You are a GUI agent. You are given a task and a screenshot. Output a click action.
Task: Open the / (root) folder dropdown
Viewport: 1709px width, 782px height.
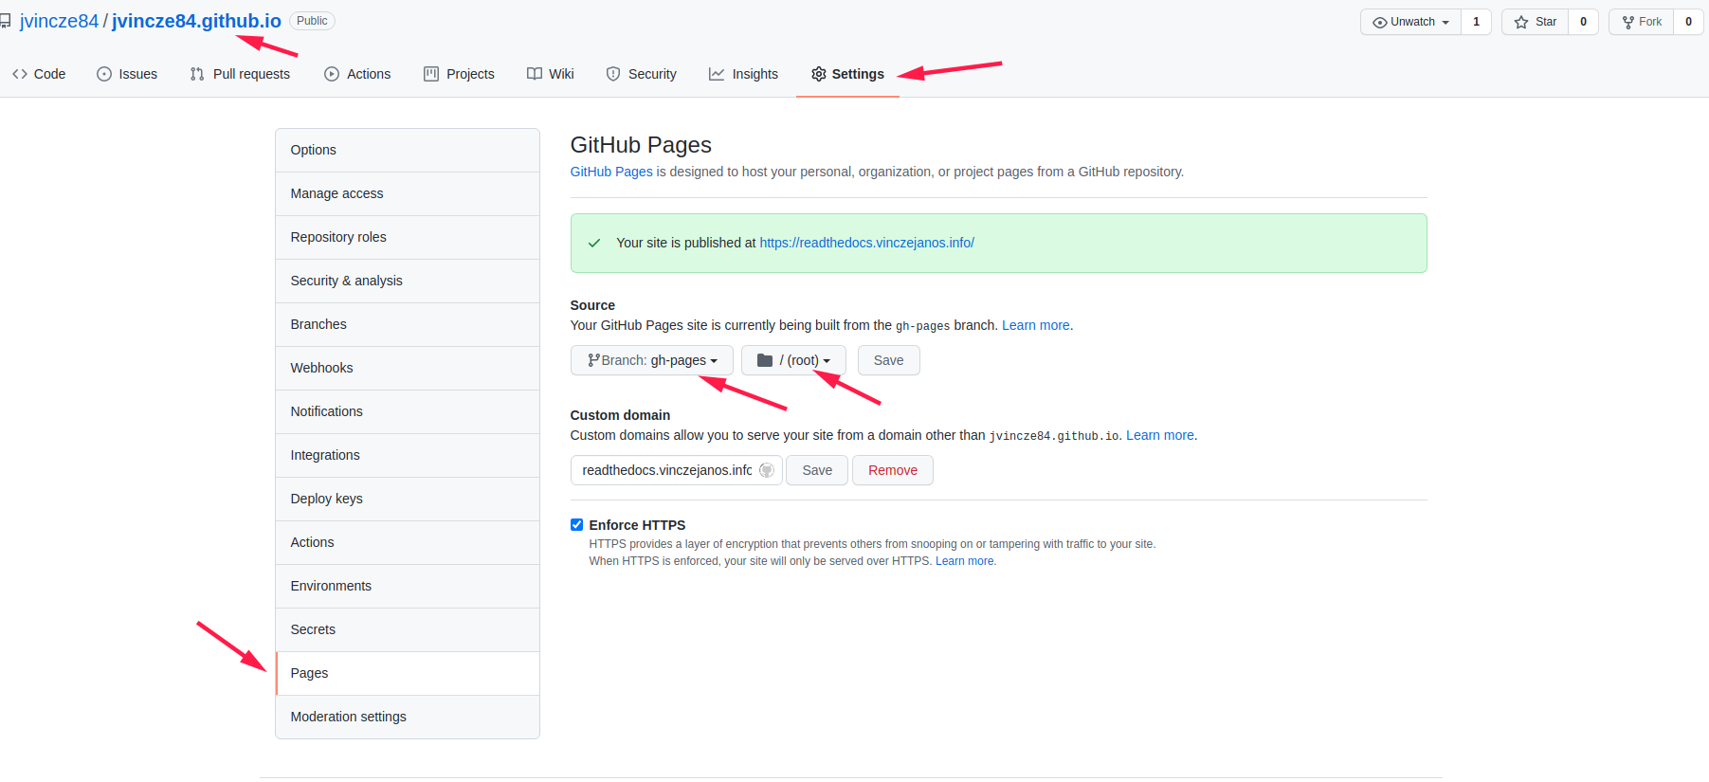coord(793,360)
